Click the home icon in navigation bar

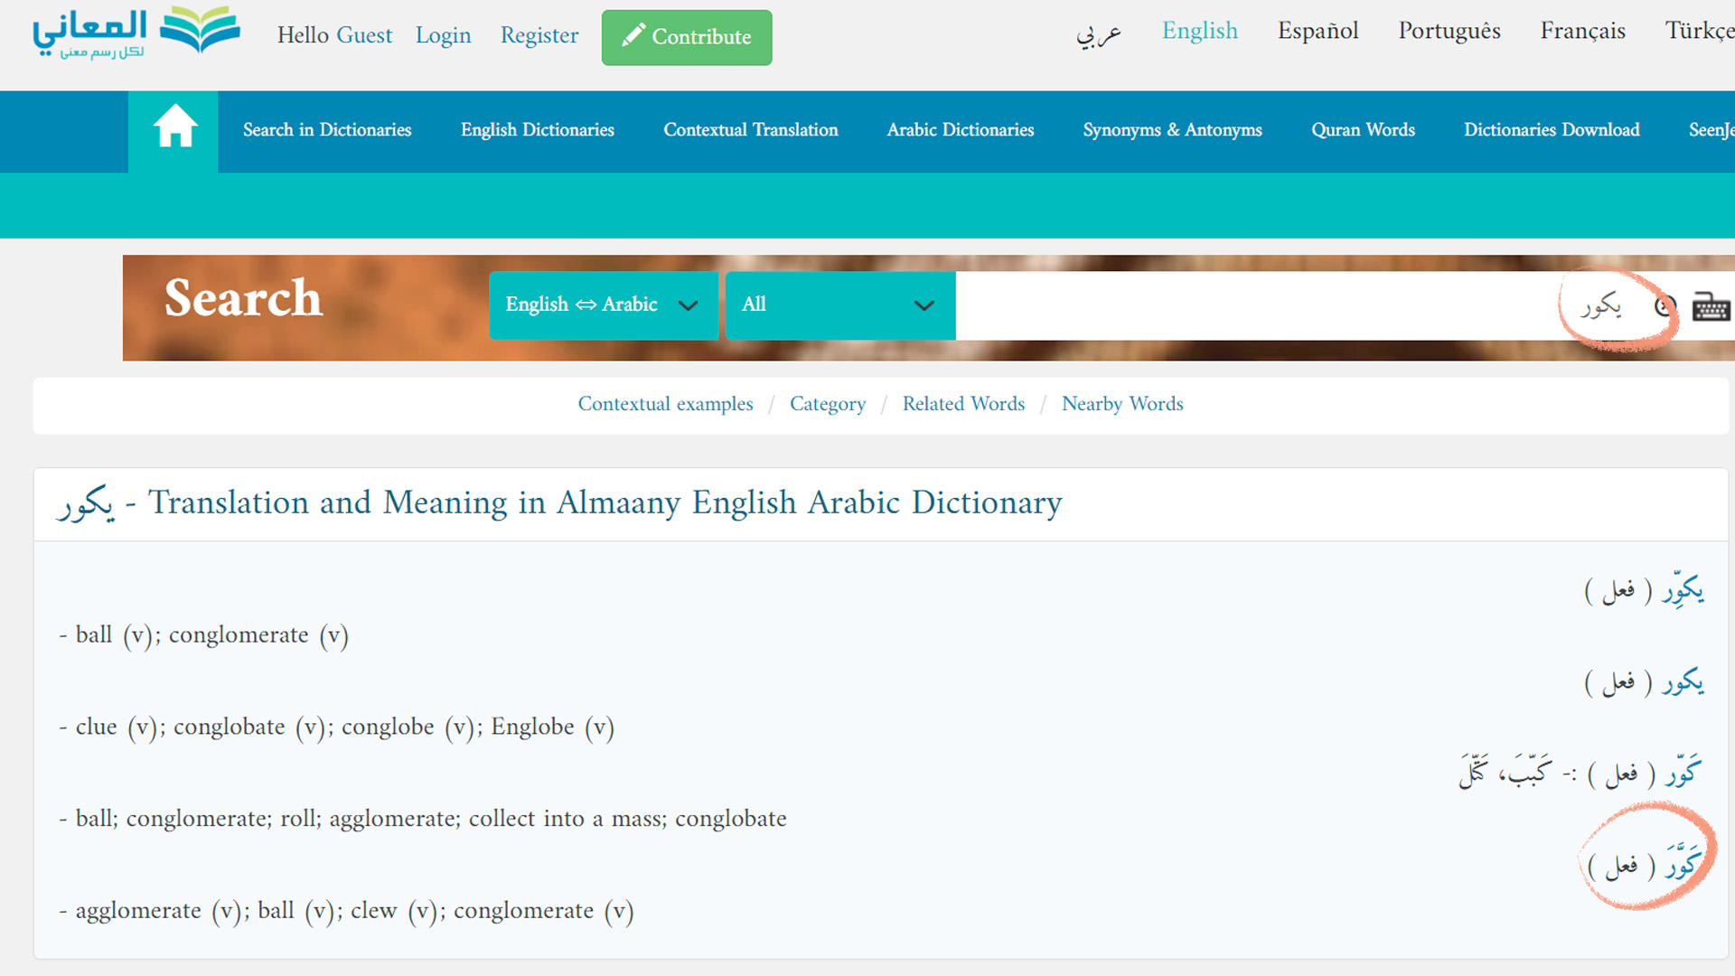(174, 127)
